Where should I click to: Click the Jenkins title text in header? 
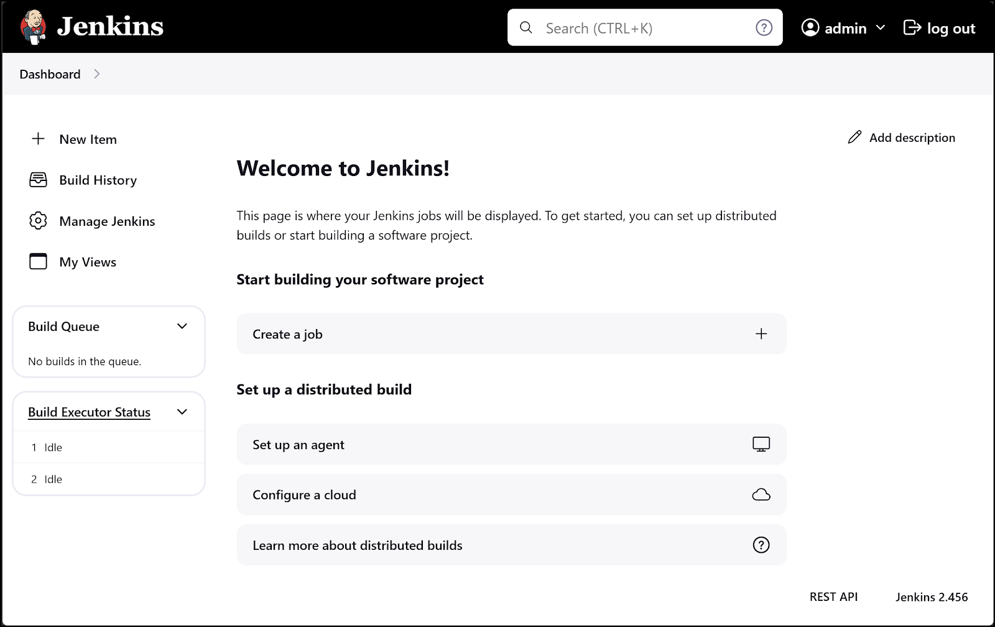pos(110,27)
